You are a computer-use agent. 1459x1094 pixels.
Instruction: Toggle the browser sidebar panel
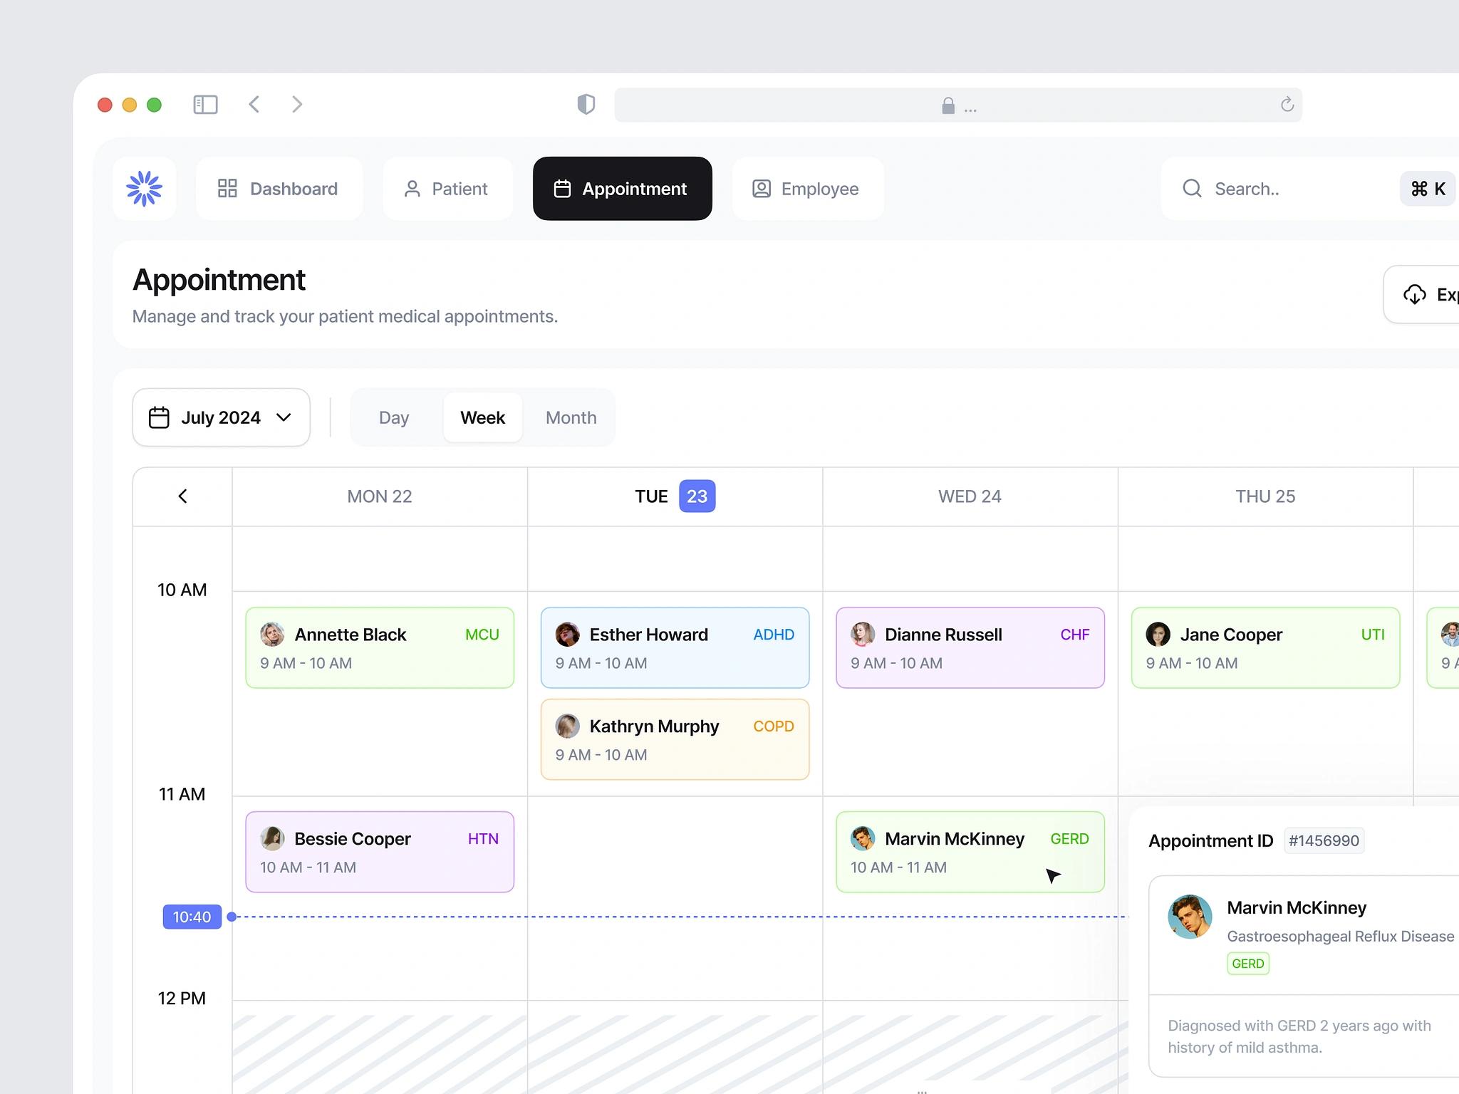[204, 105]
